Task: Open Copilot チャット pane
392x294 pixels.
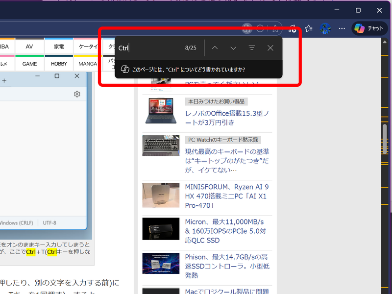Action: pos(369,28)
